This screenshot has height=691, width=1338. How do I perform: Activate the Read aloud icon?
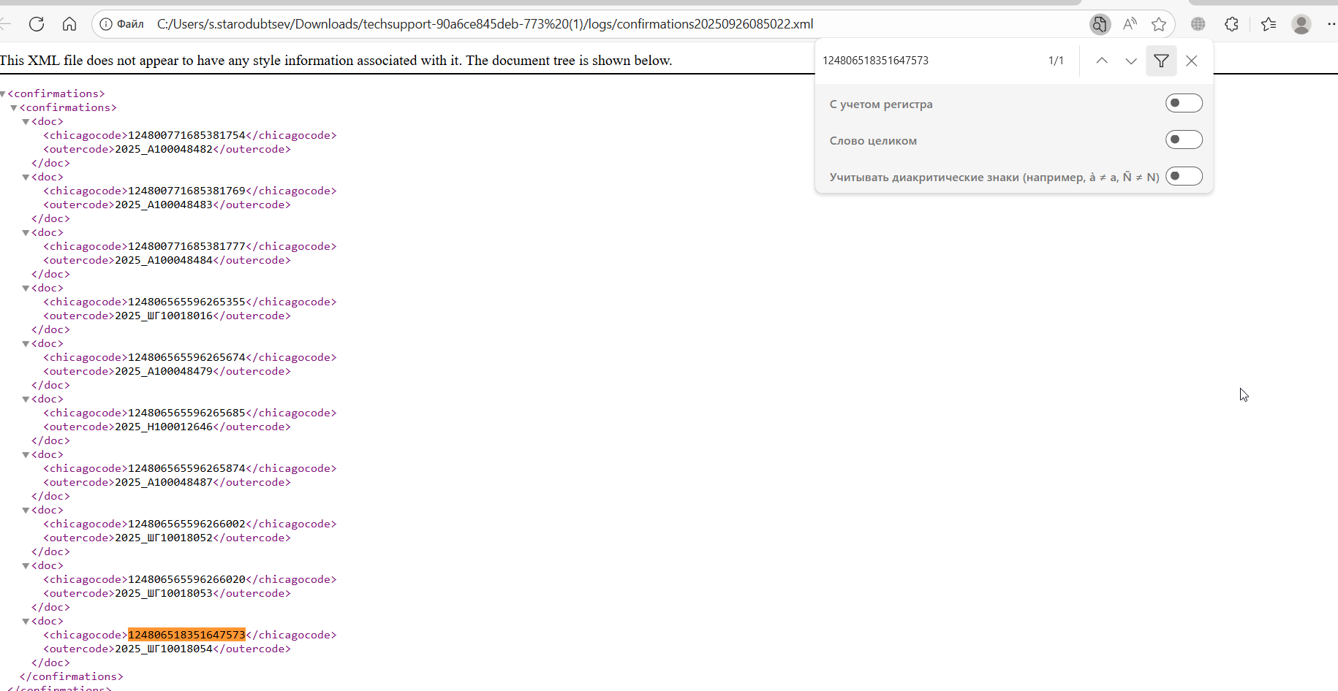[1130, 24]
